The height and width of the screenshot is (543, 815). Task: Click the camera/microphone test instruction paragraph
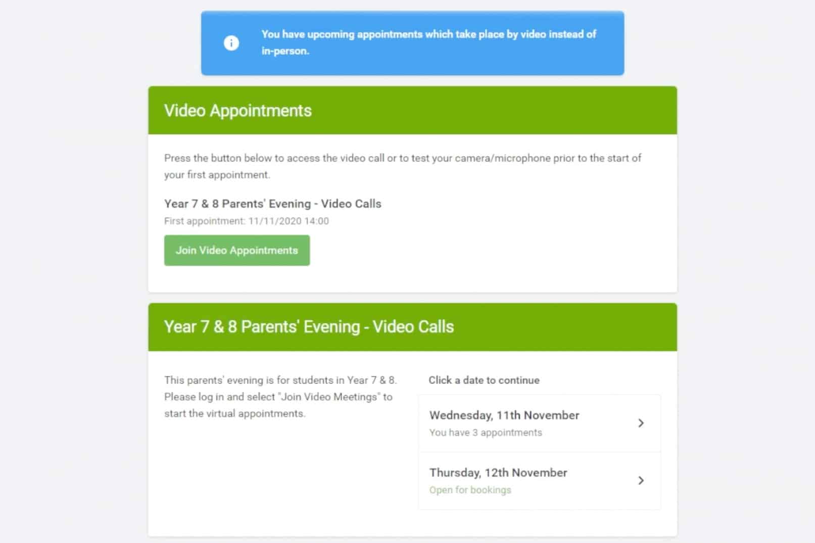pyautogui.click(x=402, y=158)
